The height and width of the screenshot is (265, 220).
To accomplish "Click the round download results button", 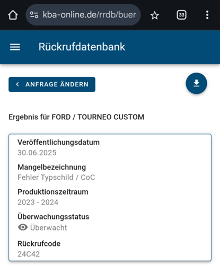I will tap(196, 83).
